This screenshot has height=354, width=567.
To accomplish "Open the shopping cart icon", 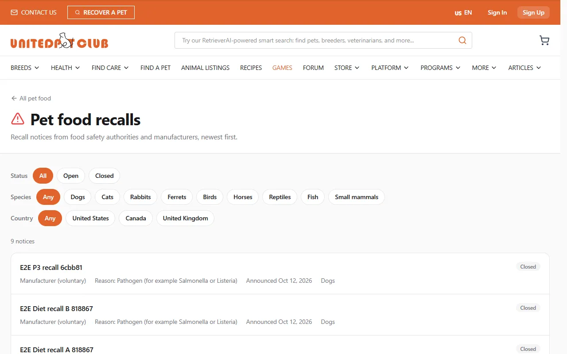I will pos(544,40).
